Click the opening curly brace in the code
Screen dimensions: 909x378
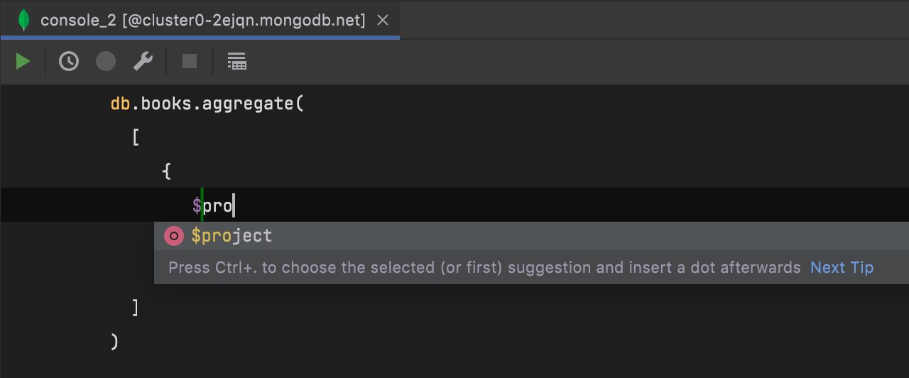coord(166,171)
